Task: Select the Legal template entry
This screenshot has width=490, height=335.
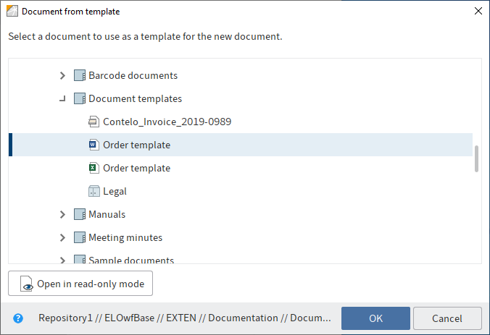Action: (x=115, y=191)
